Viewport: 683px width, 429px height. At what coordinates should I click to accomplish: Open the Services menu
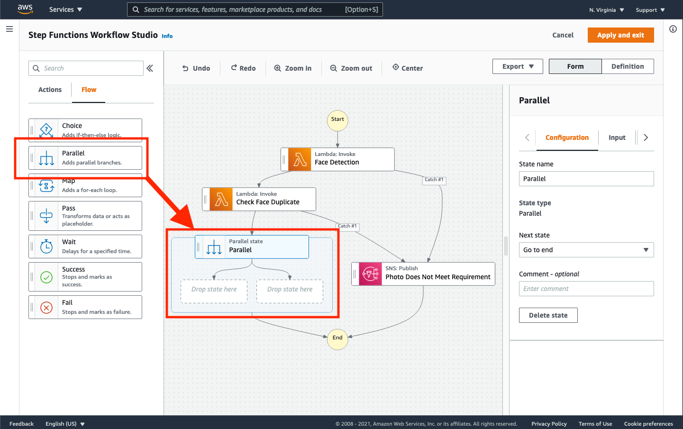pyautogui.click(x=66, y=9)
